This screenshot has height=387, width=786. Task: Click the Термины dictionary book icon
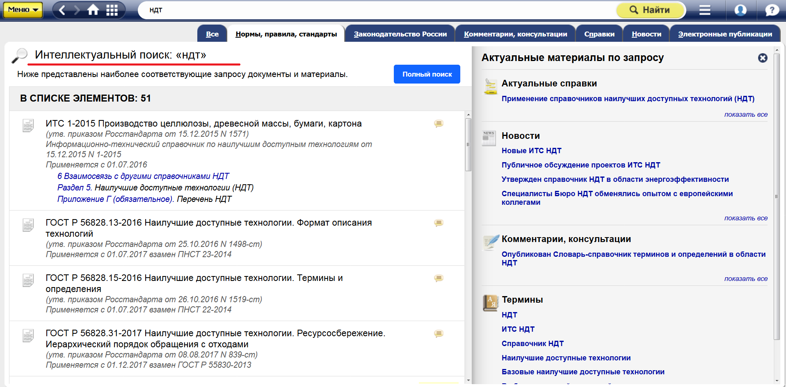coord(490,303)
